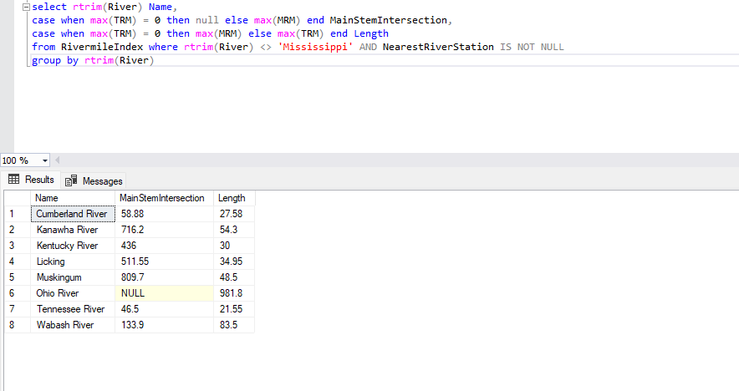Click the MainStemIntersection column header

[x=164, y=198]
